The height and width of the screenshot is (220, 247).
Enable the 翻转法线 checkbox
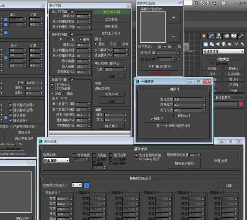click(176, 115)
